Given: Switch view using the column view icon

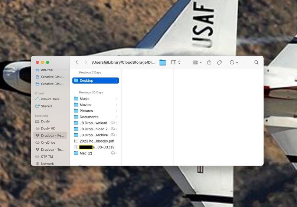Looking at the screenshot, I should click(173, 62).
